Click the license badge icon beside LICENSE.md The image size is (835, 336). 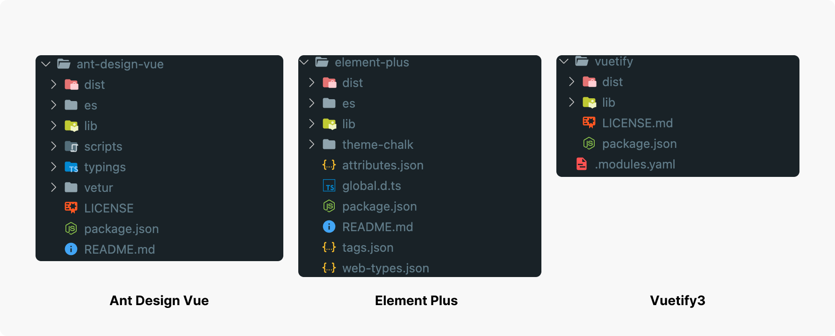(589, 123)
